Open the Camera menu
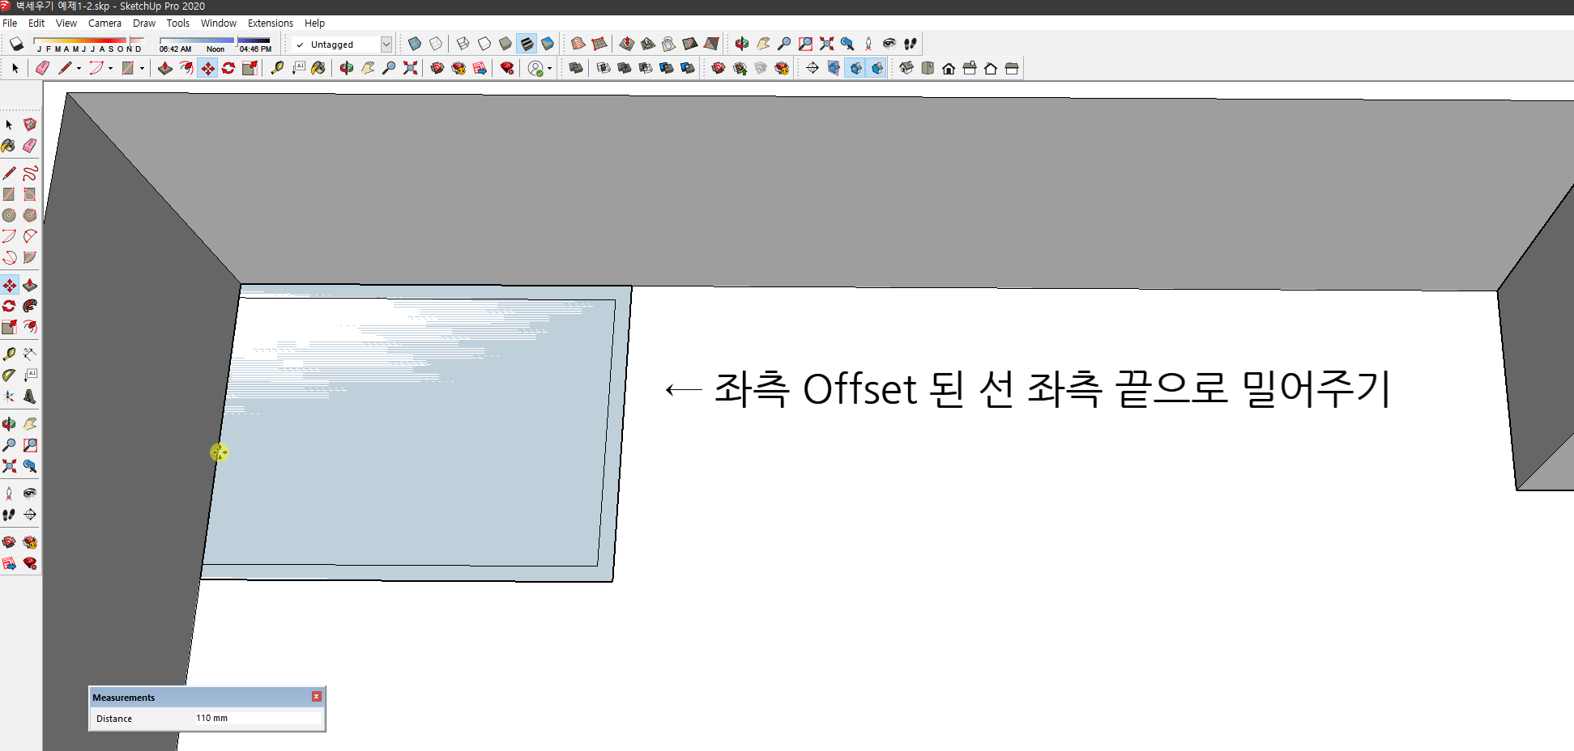Screen dimensions: 1574x751 [105, 23]
